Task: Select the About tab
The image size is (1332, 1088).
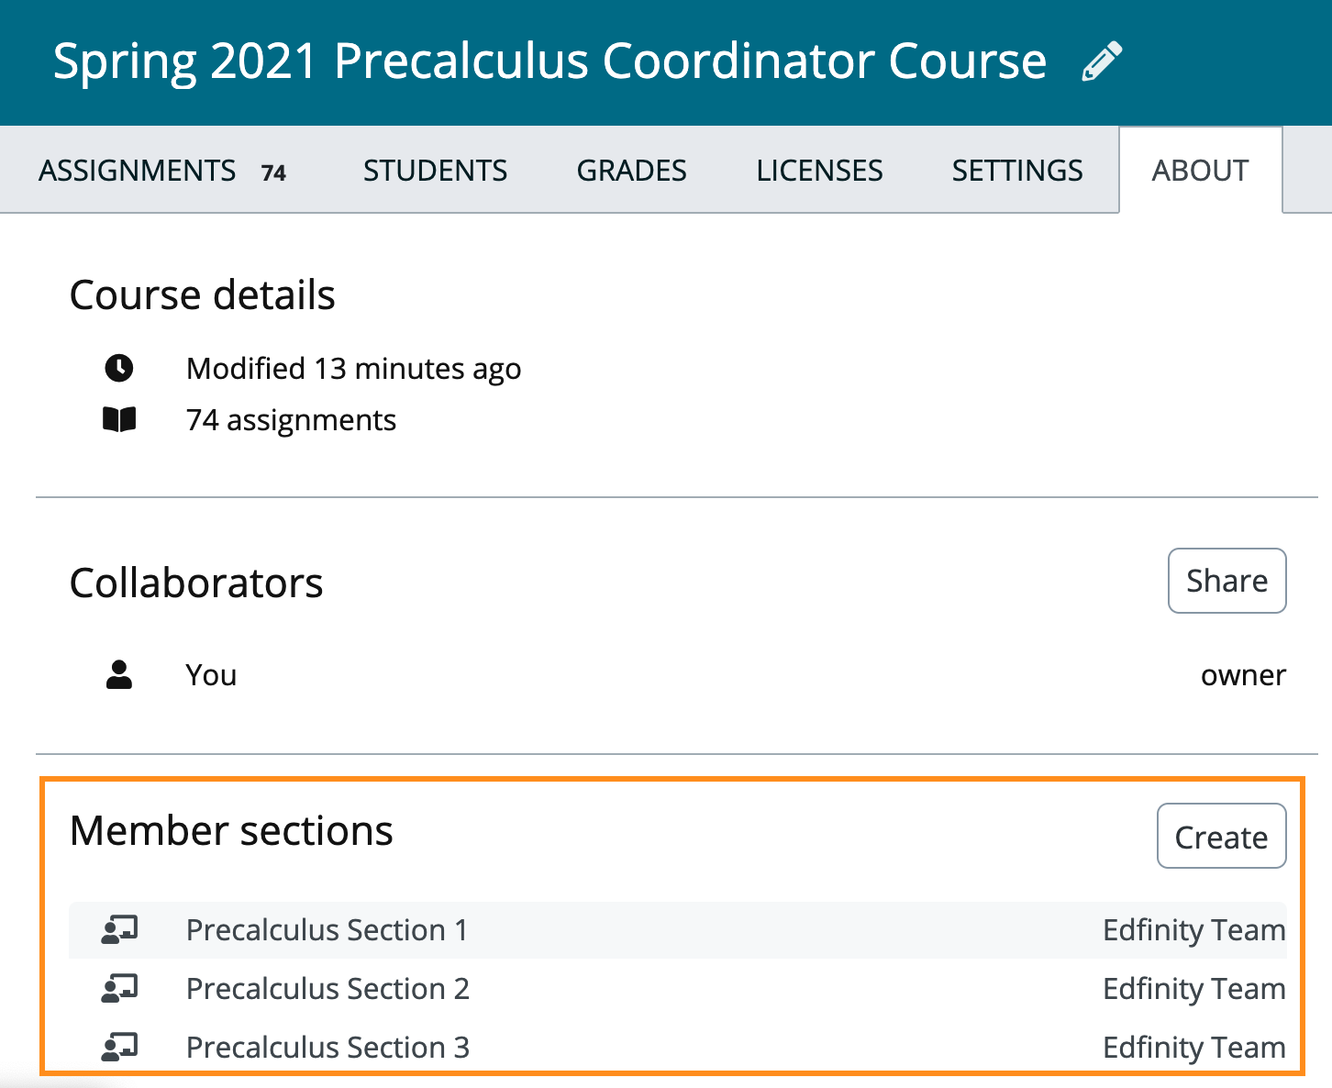Action: [1201, 171]
